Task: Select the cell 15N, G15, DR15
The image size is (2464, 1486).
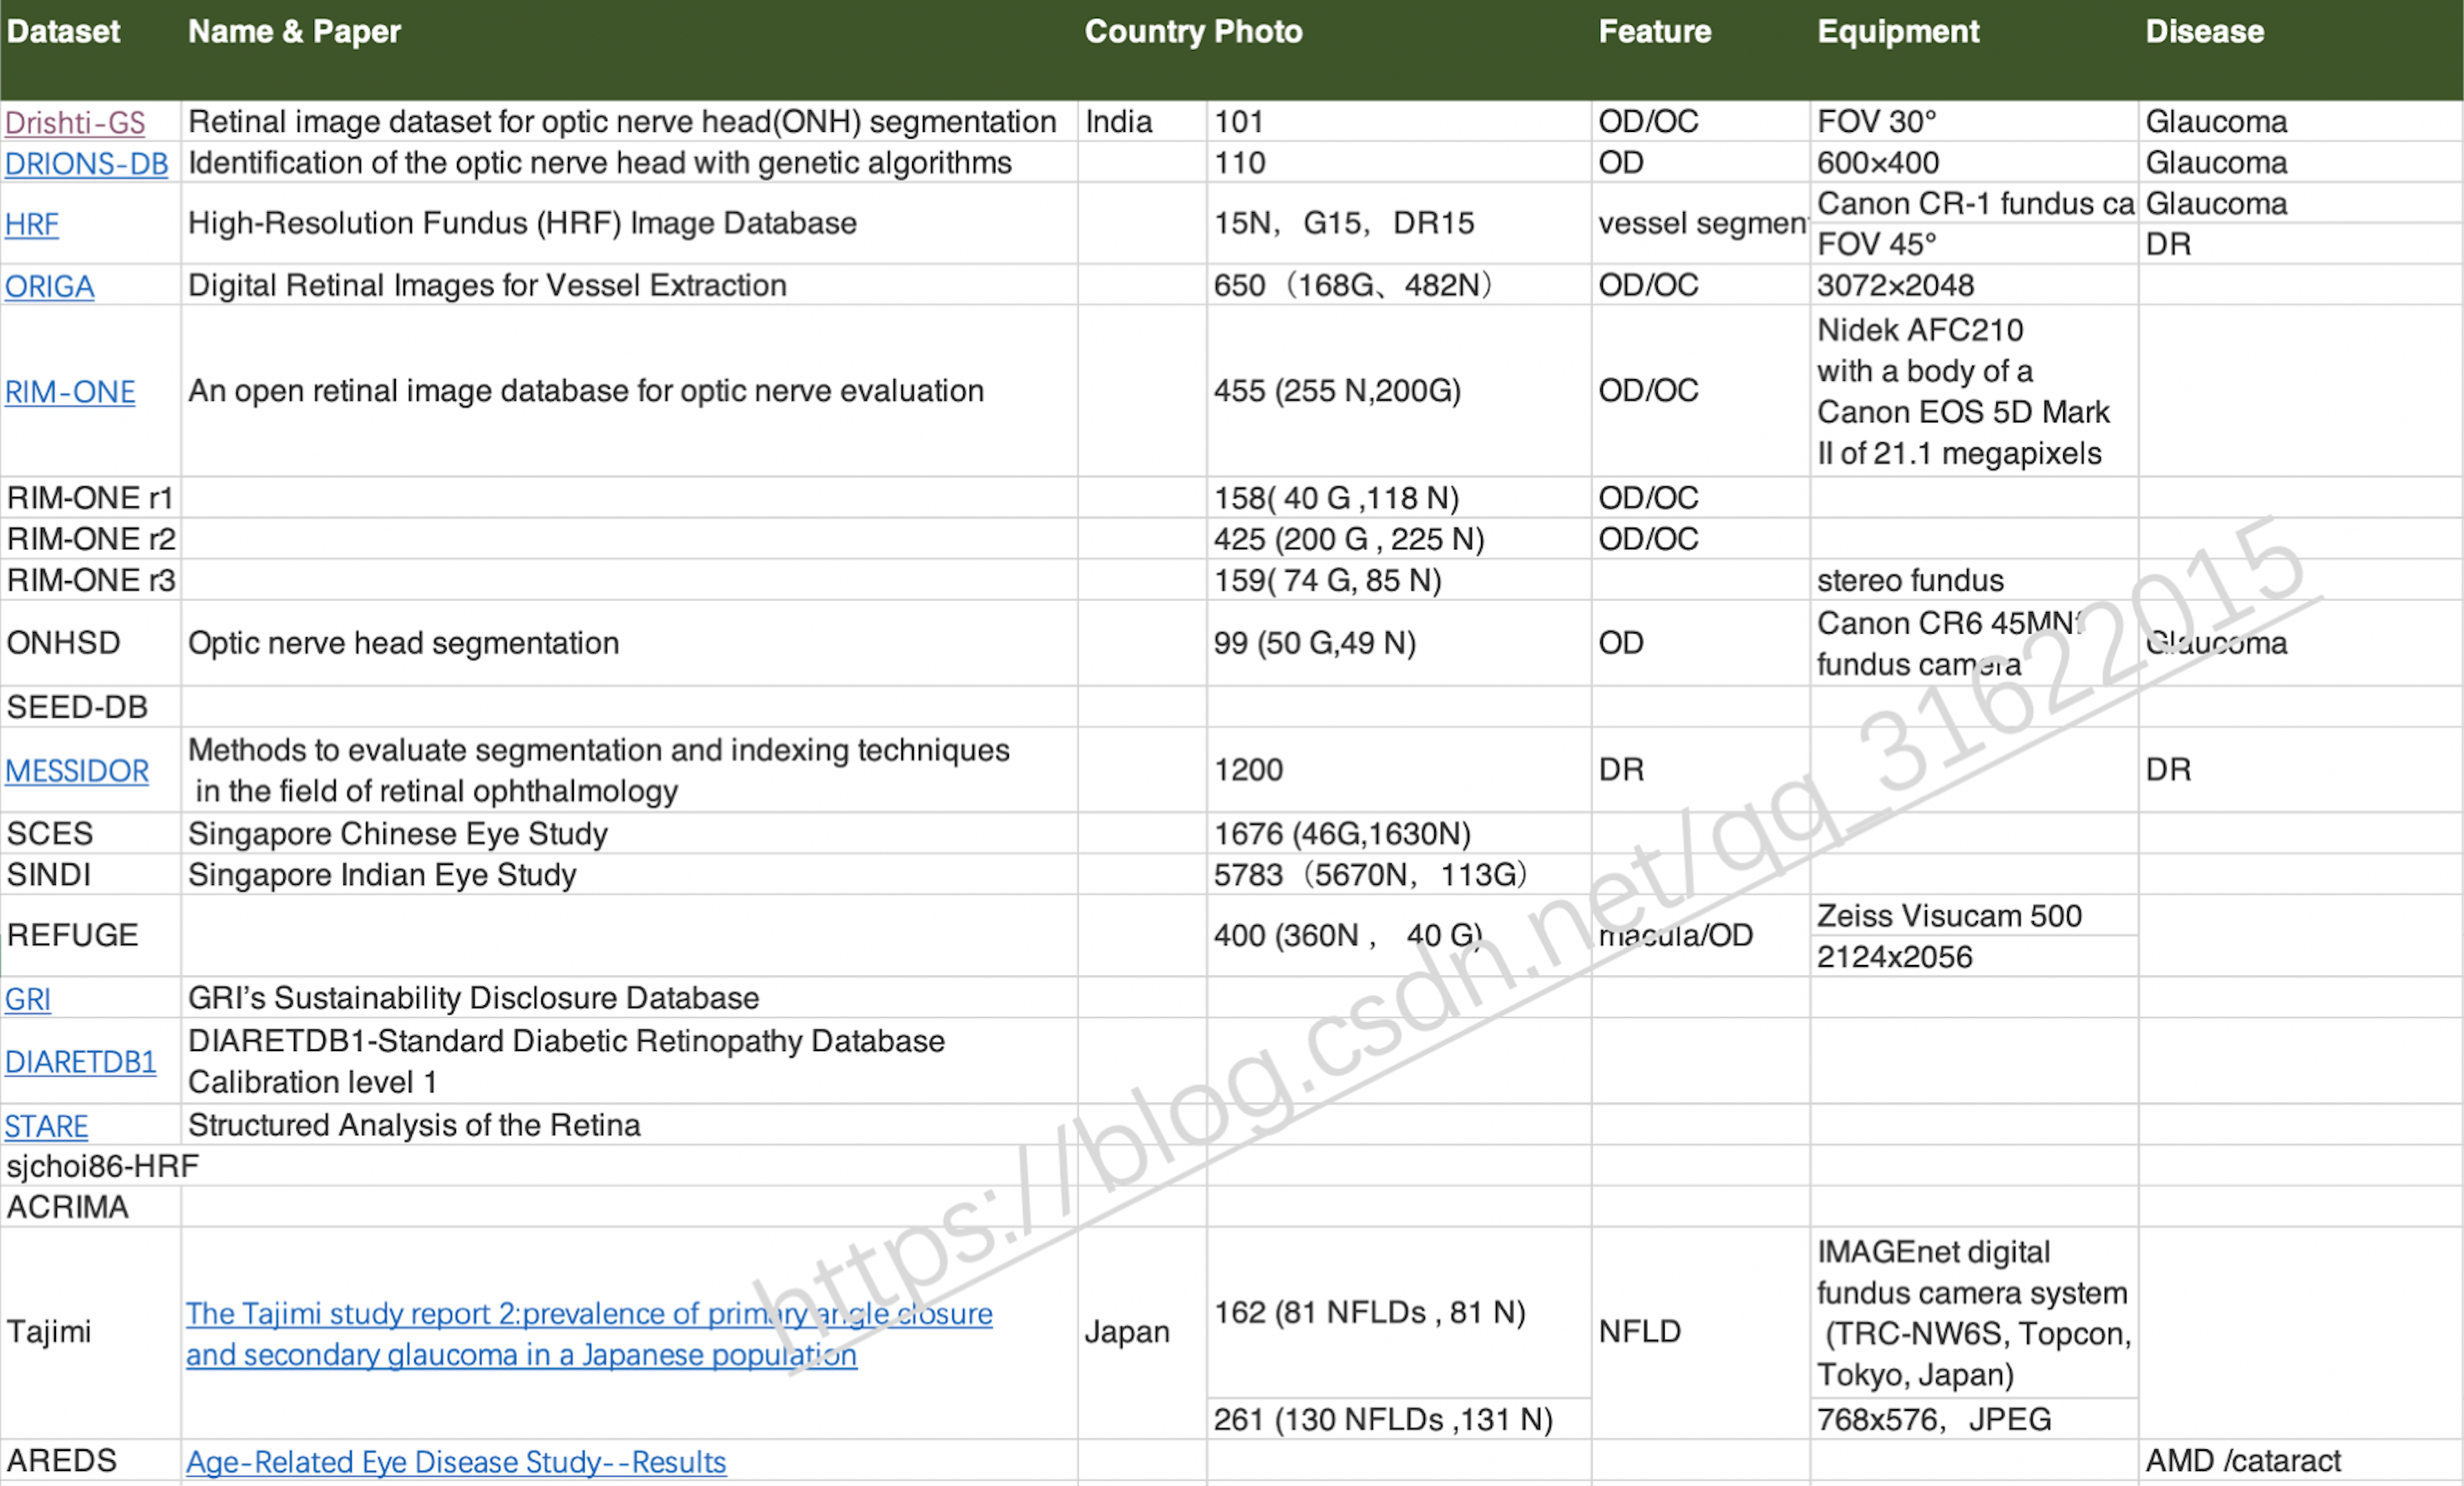Action: [x=1398, y=223]
